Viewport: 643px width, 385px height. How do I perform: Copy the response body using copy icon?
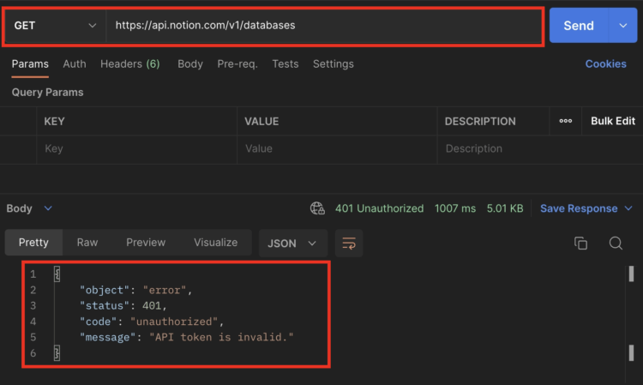pos(580,244)
